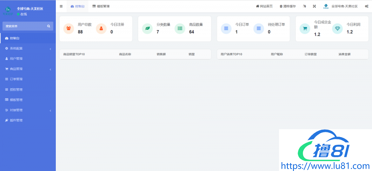The height and width of the screenshot is (171, 372).
Task: Open the settings cogs icon at the top right
Action: [x=366, y=7]
